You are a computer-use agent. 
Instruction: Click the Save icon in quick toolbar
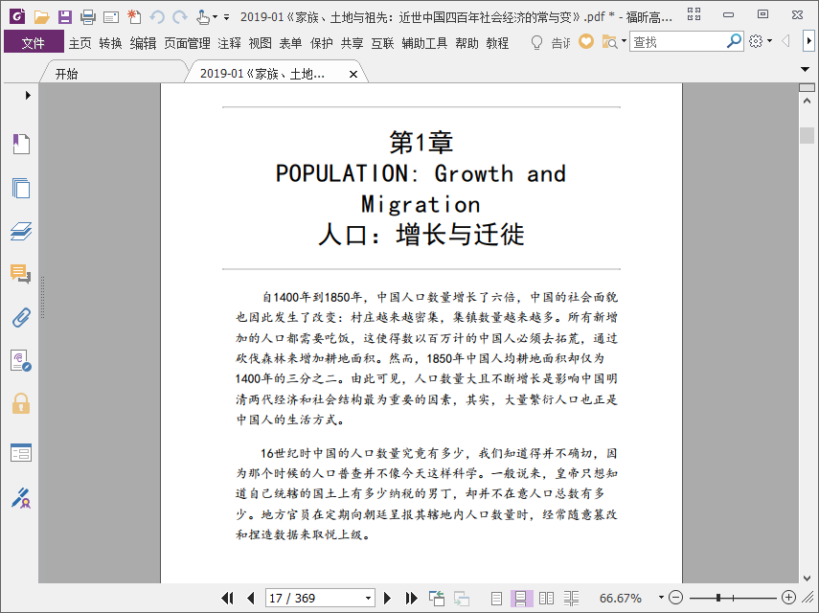pos(64,16)
